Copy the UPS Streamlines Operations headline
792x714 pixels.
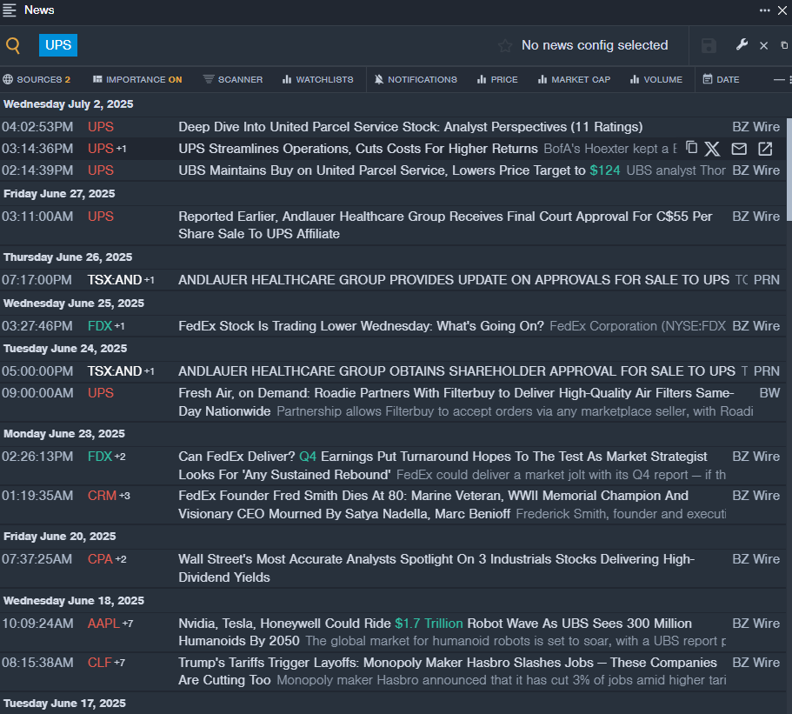click(691, 148)
